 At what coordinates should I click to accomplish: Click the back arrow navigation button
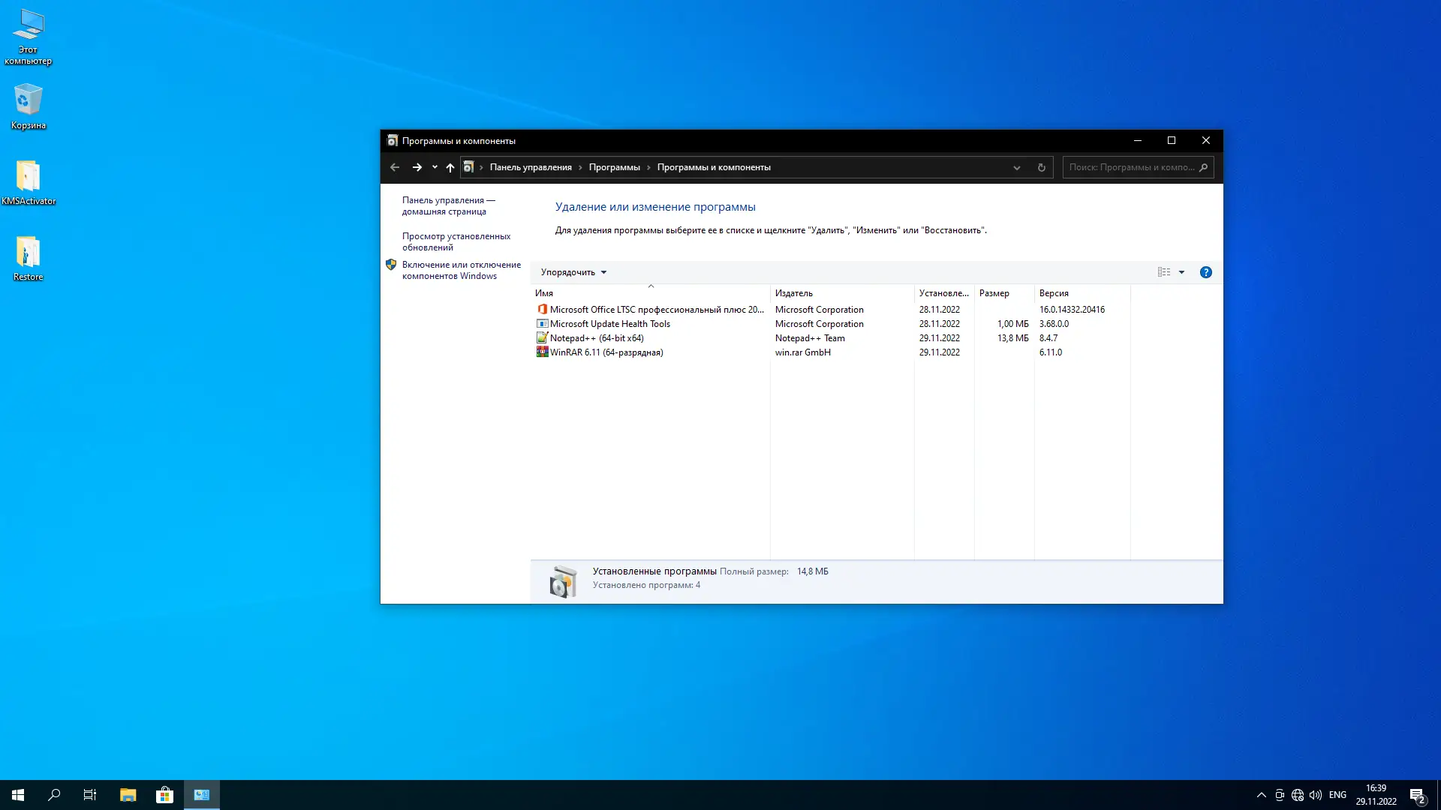coord(395,167)
